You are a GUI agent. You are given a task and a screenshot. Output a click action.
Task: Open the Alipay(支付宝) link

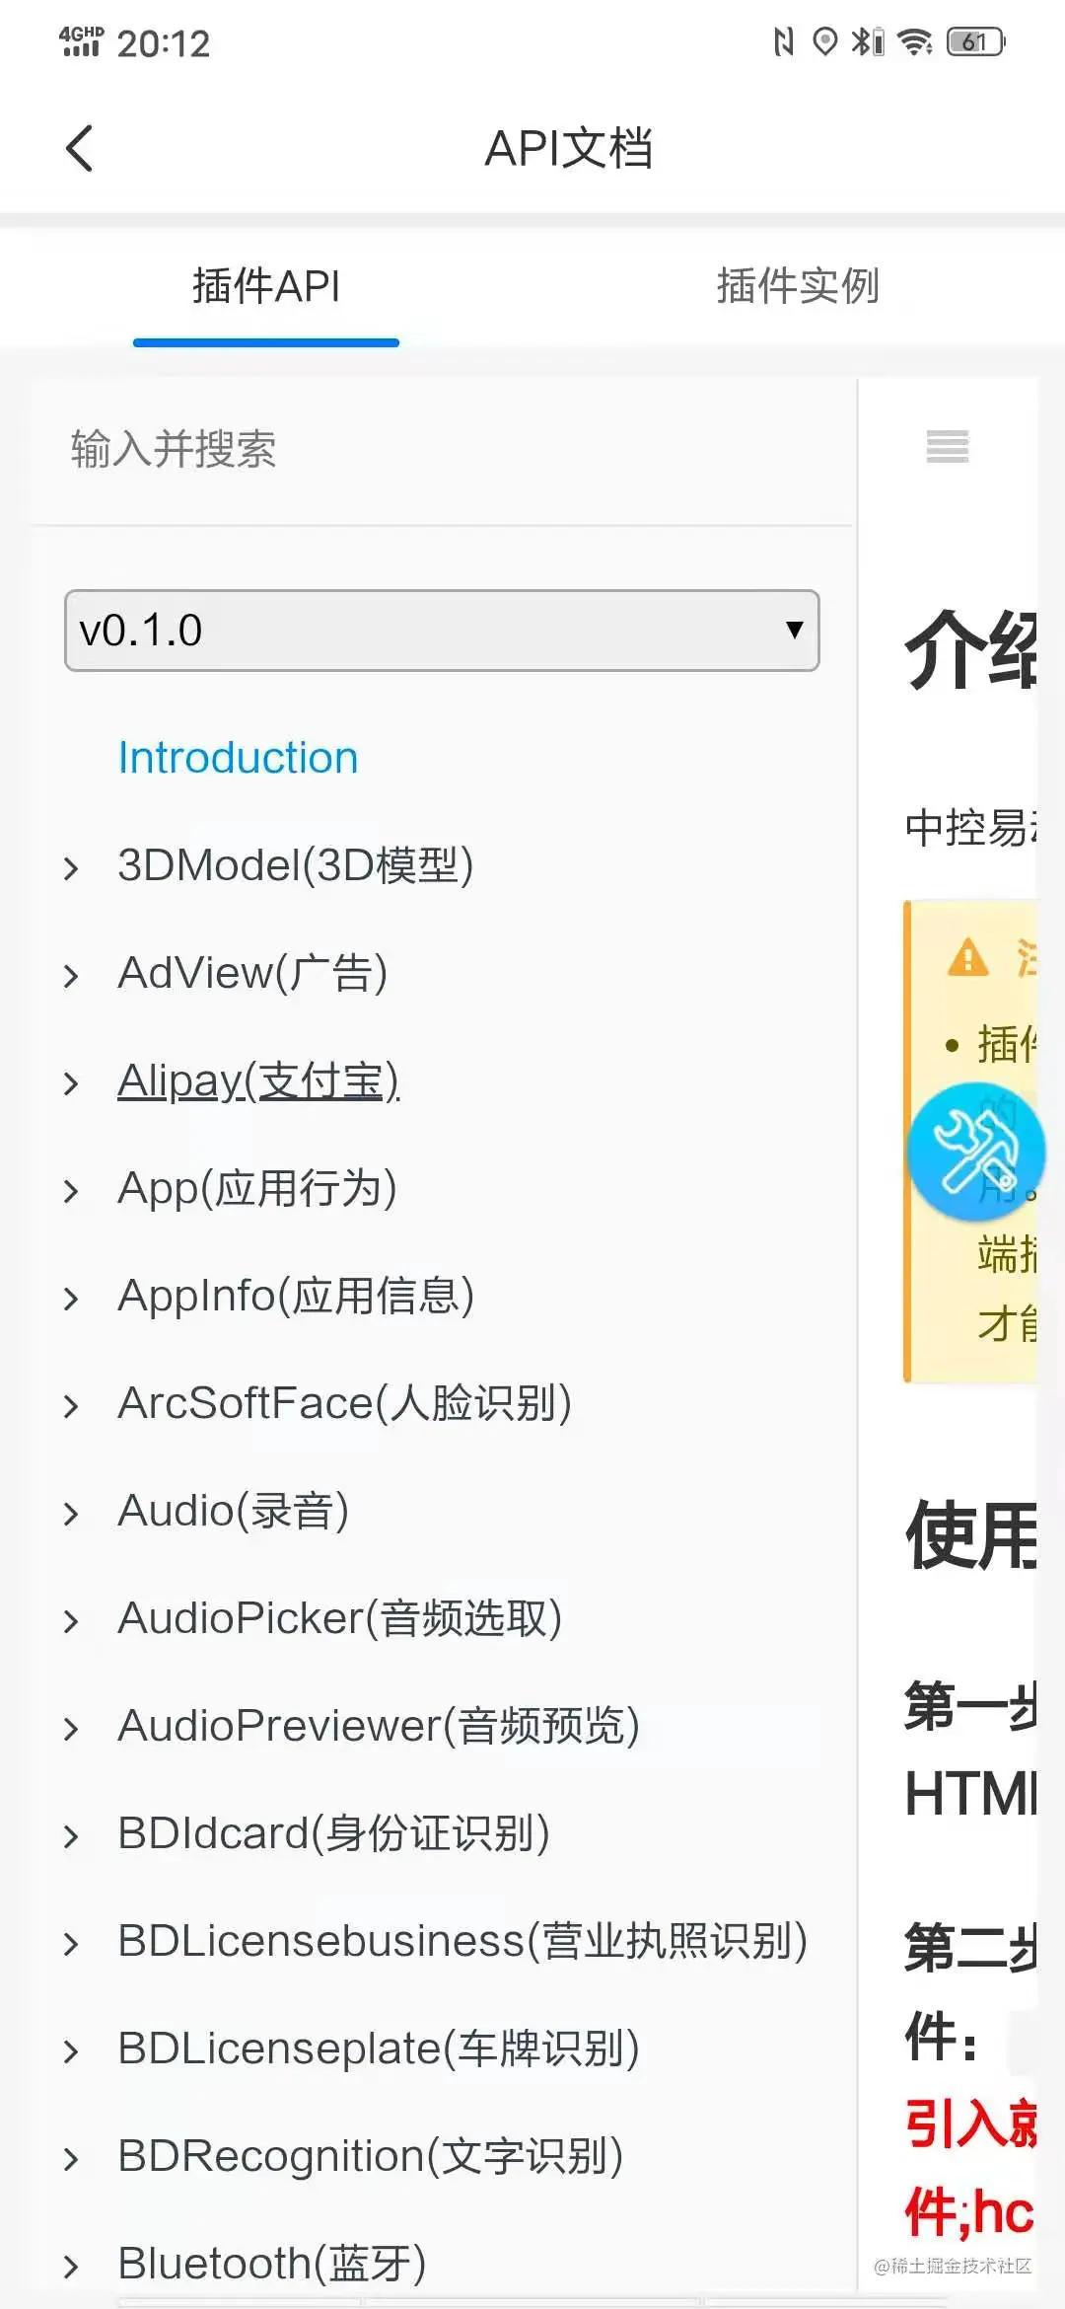tap(258, 1080)
